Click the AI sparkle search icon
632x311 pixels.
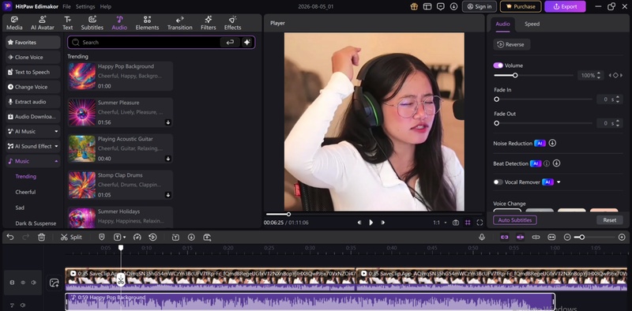(x=247, y=43)
